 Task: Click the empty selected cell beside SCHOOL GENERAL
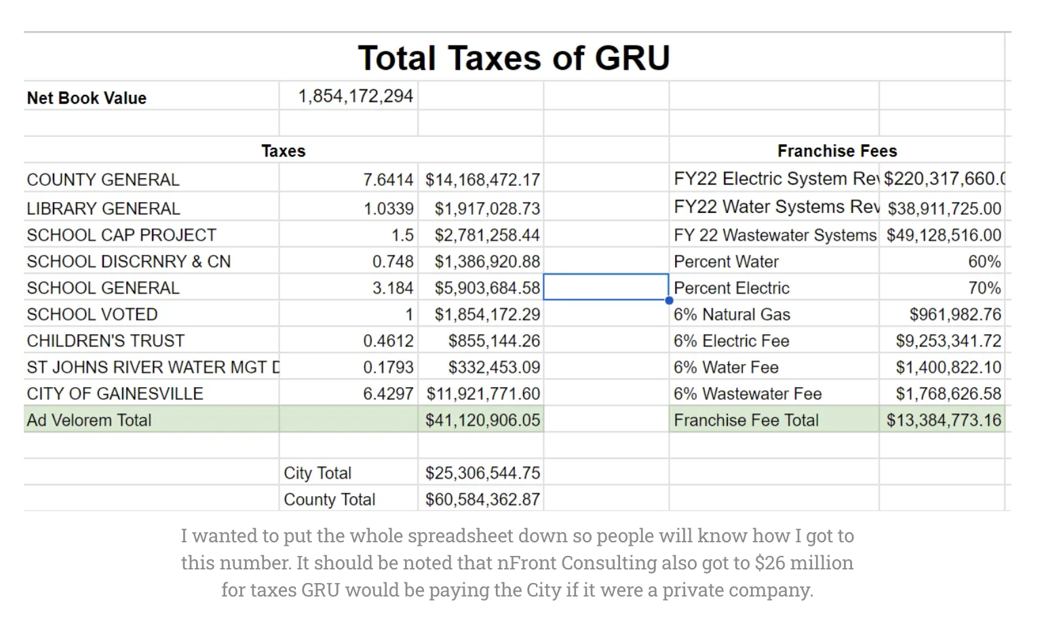pyautogui.click(x=606, y=287)
